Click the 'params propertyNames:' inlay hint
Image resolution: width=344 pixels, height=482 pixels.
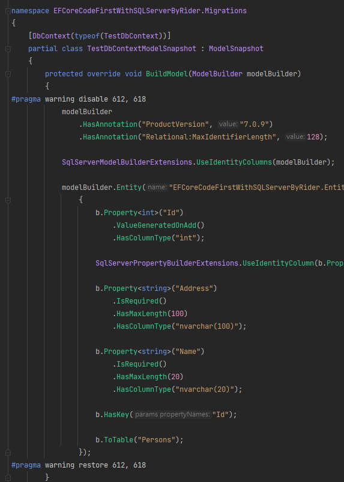pyautogui.click(x=173, y=414)
